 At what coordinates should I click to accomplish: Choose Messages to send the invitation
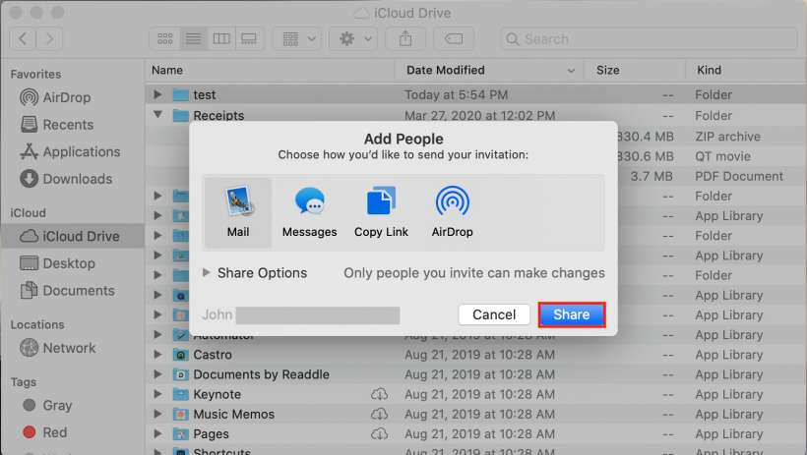pos(309,212)
